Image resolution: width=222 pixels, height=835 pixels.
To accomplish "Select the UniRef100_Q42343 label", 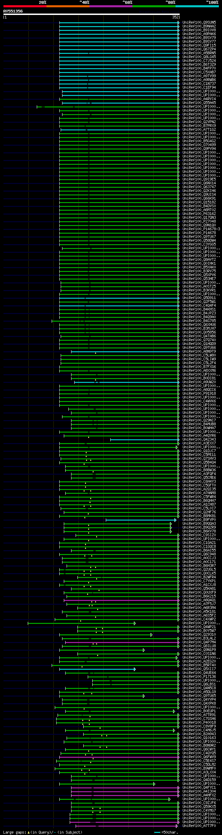I will (x=199, y=440).
